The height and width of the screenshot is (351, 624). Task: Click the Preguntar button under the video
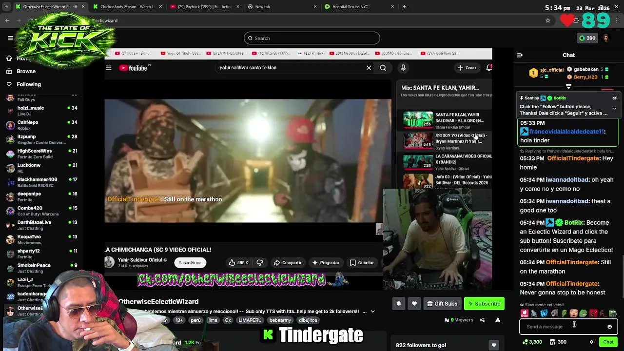tap(325, 263)
